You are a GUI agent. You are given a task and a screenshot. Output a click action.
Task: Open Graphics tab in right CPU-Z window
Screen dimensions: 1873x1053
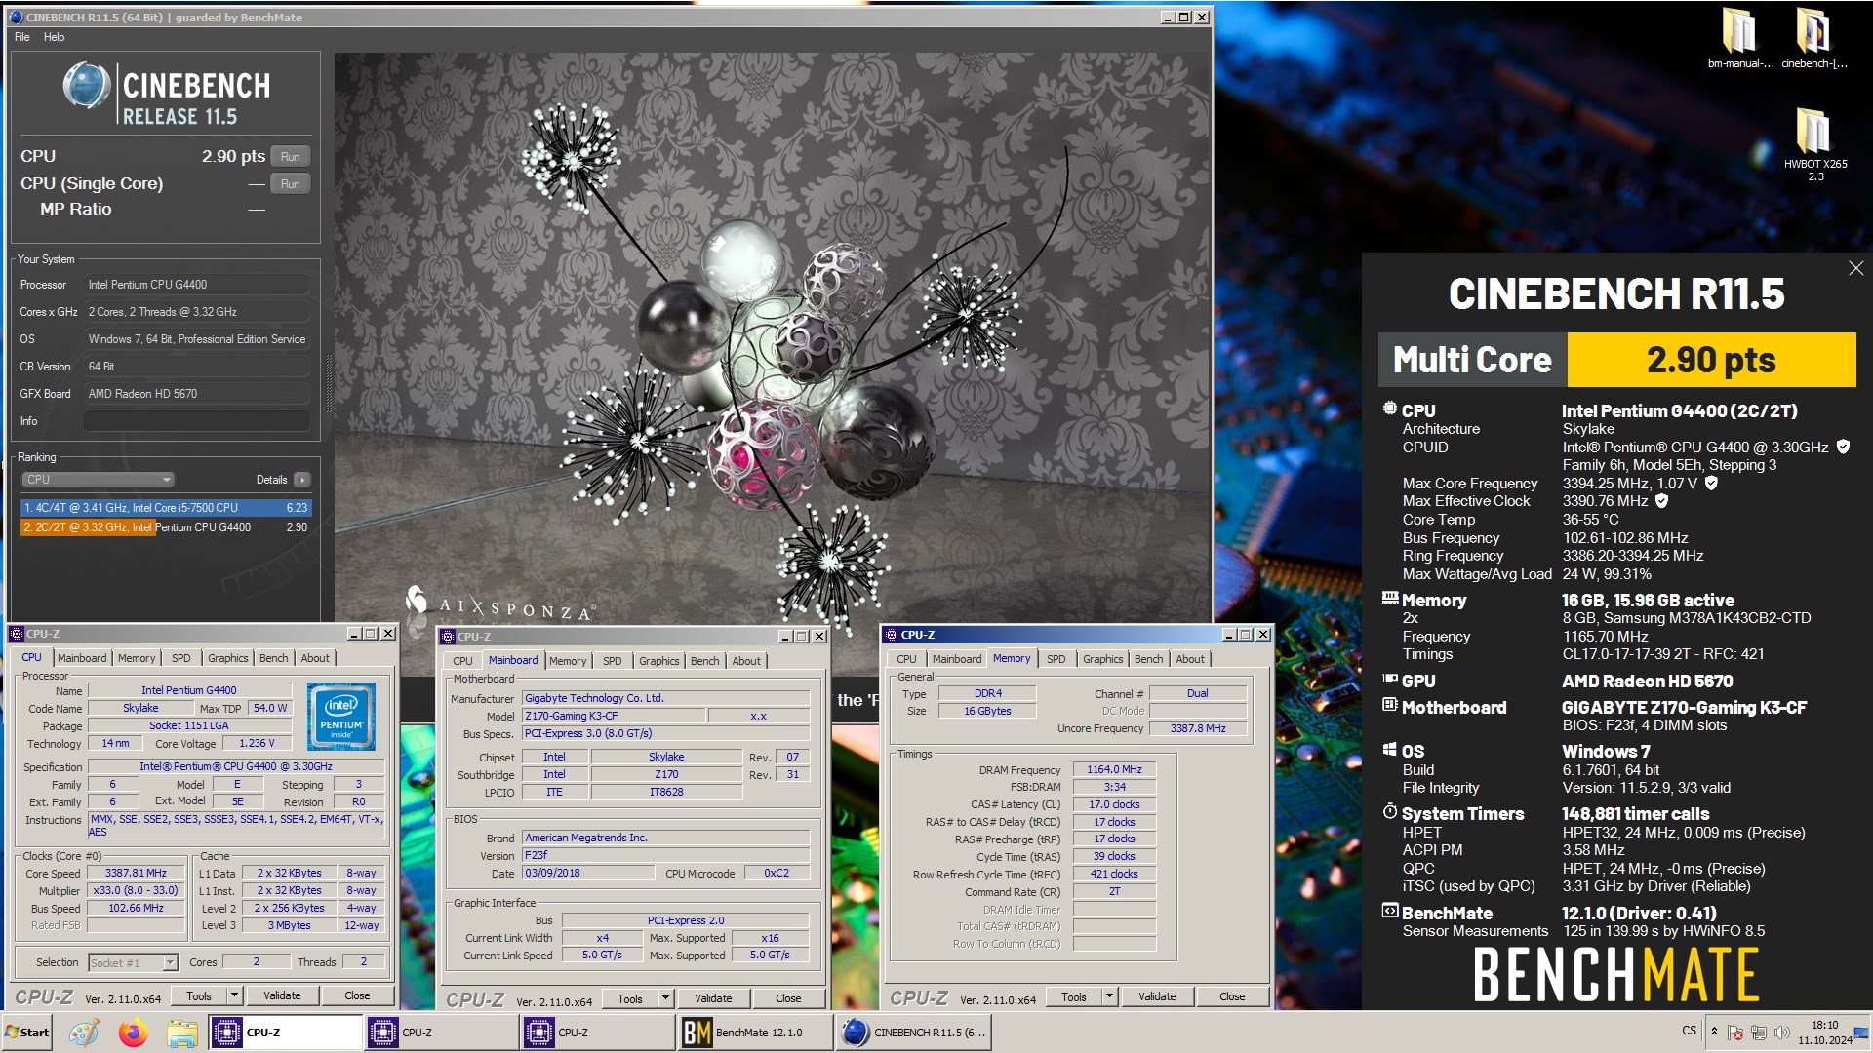(1102, 659)
